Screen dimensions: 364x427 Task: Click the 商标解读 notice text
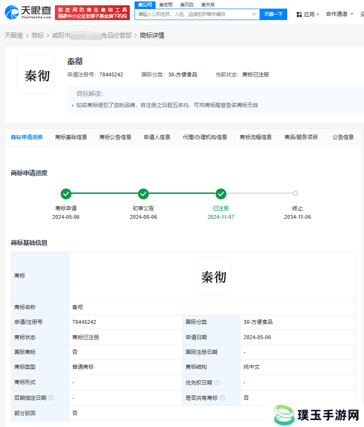(x=167, y=105)
